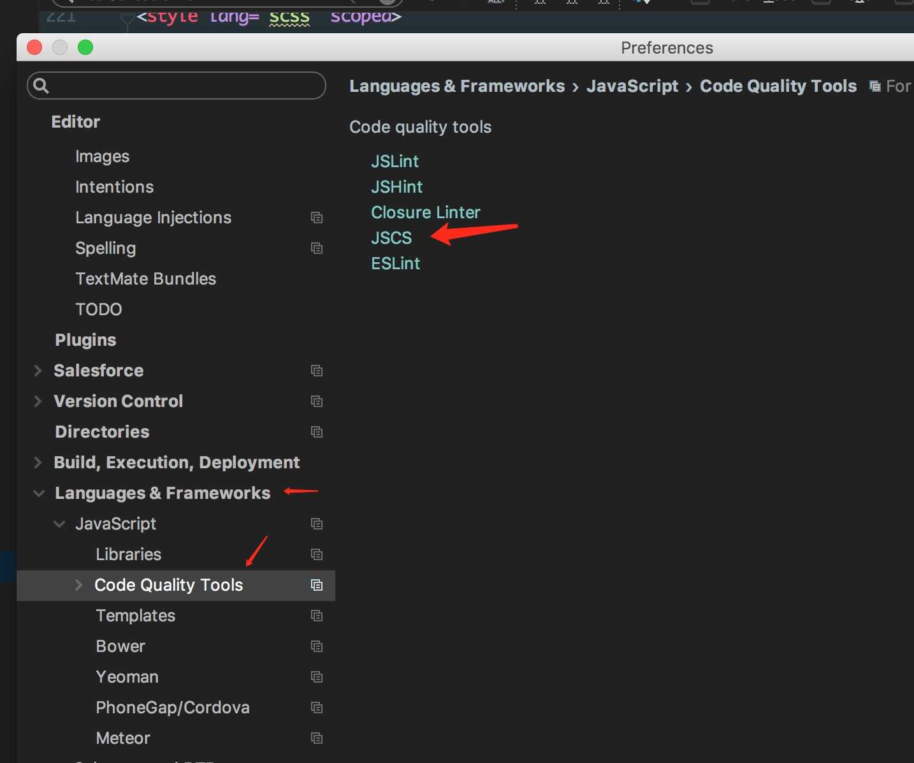914x763 pixels.
Task: Click project-level icon next to JavaScript
Action: [317, 524]
